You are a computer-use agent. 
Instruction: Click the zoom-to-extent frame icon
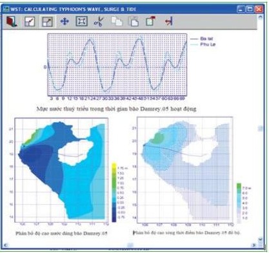tap(82, 21)
